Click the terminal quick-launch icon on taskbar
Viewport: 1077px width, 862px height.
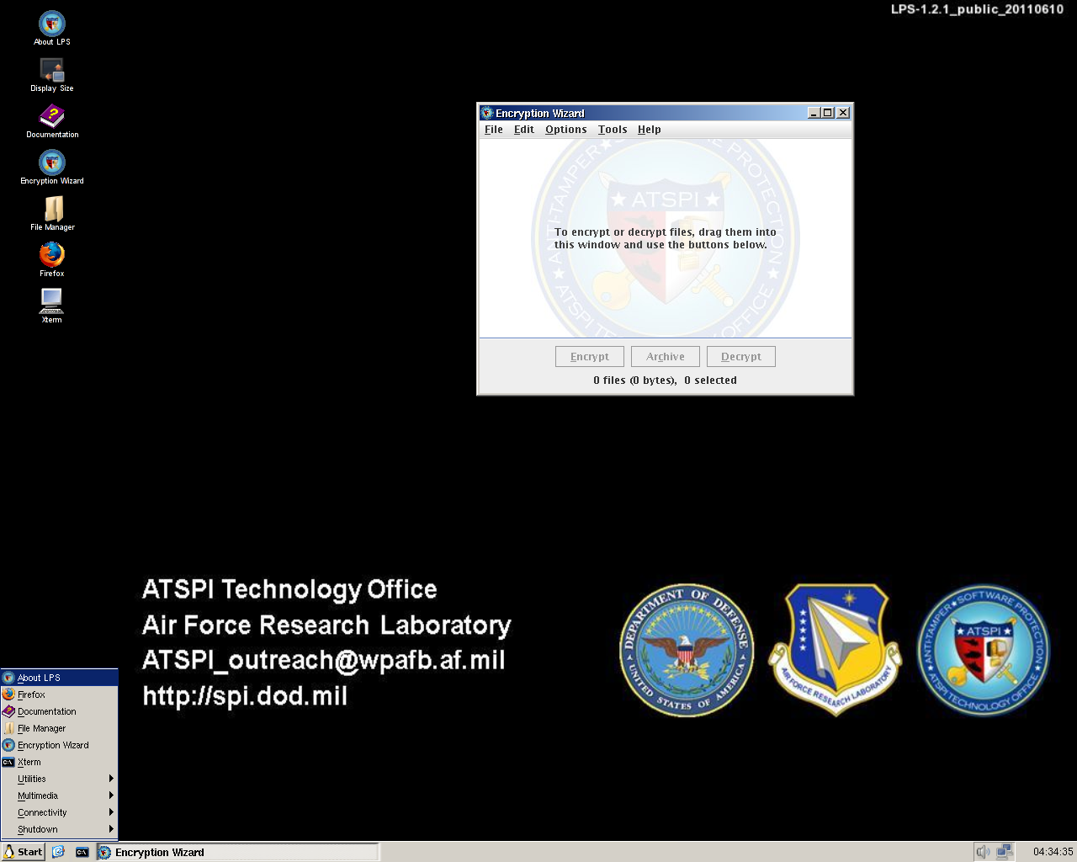[x=82, y=852]
